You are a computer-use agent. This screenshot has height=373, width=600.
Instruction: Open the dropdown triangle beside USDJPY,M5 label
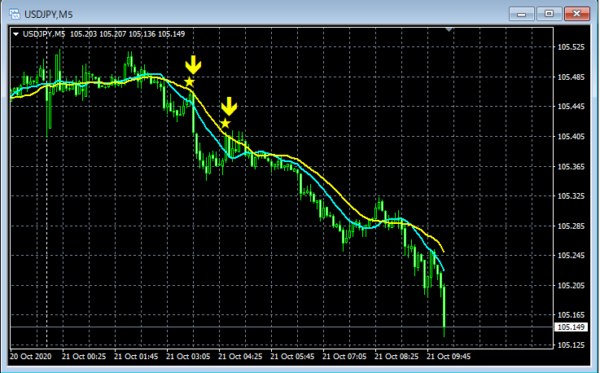[x=15, y=34]
